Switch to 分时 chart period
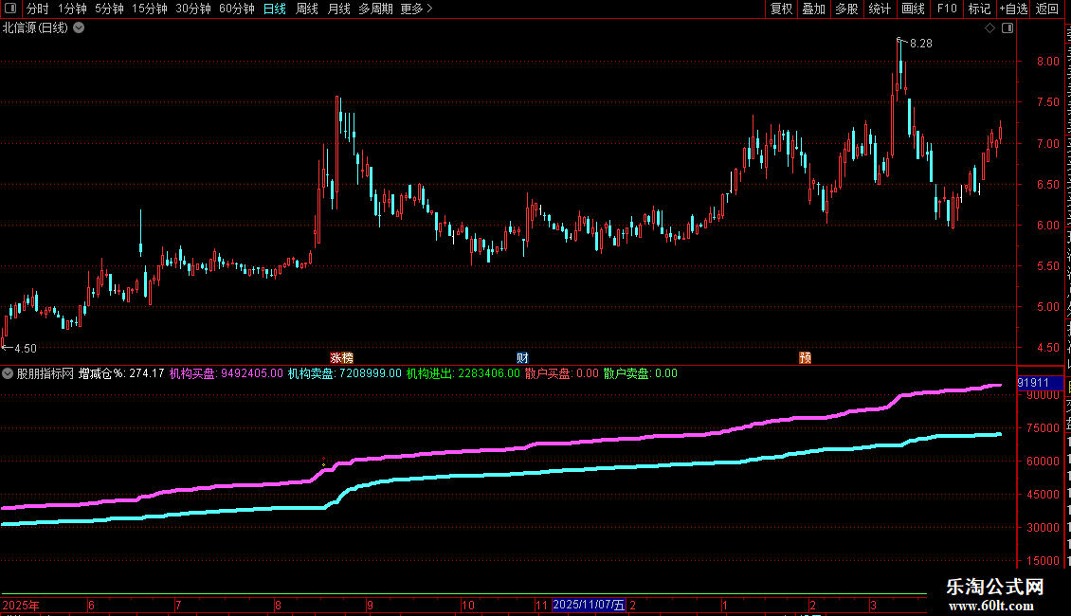 pos(38,9)
